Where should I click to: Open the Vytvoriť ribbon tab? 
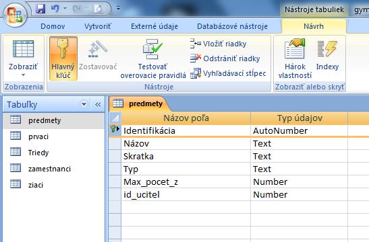pyautogui.click(x=98, y=26)
